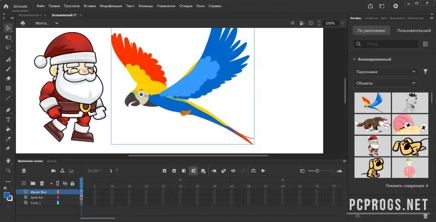This screenshot has height=222, width=436.
Task: Click the Home icon
Action: pyautogui.click(x=6, y=6)
